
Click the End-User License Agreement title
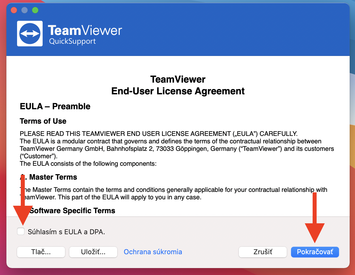pos(178,91)
